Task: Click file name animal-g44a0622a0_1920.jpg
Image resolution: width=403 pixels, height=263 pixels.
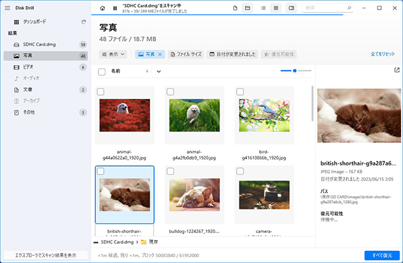Action: [124, 154]
